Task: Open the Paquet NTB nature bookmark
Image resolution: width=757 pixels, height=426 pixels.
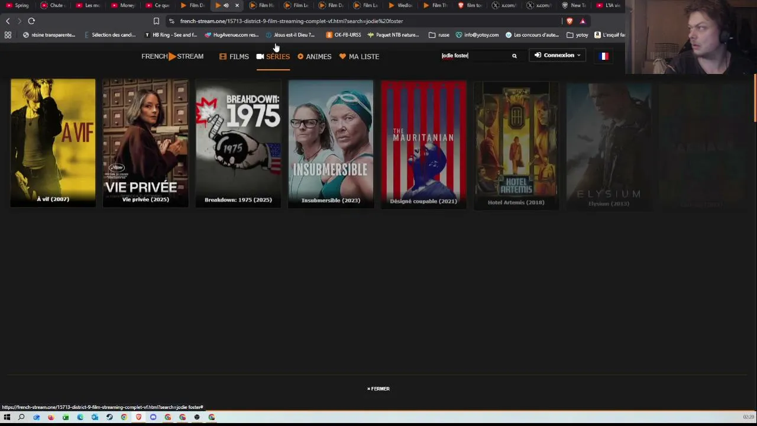Action: [393, 35]
